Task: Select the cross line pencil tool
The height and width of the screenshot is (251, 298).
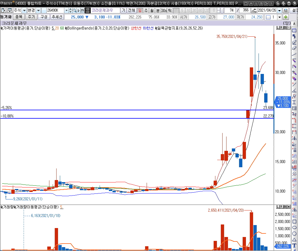Action: 294,72
